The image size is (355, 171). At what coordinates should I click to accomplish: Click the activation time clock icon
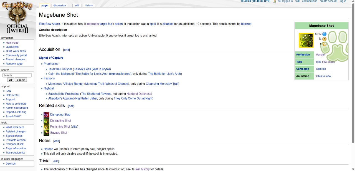point(324,39)
